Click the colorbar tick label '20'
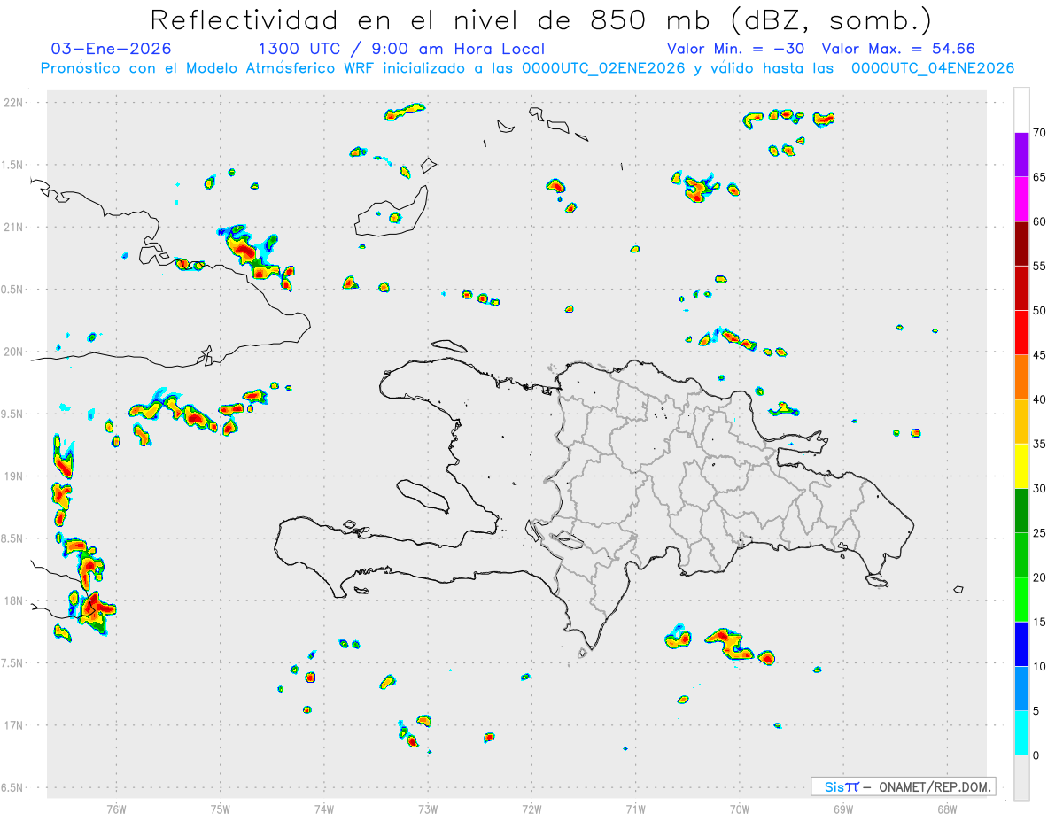Screen dimensions: 1063x821 tap(1039, 577)
